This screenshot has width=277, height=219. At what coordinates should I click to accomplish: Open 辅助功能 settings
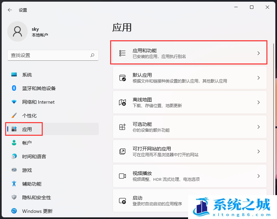tap(53, 184)
